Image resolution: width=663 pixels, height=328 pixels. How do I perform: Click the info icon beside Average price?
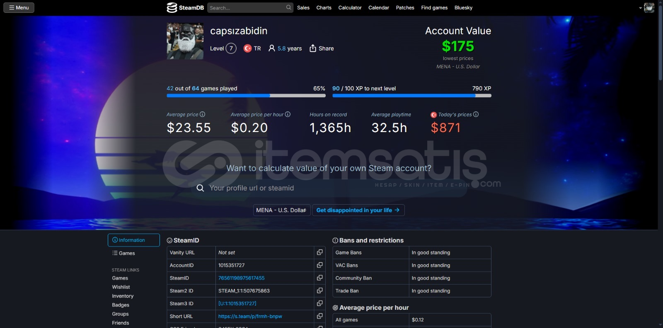point(202,114)
